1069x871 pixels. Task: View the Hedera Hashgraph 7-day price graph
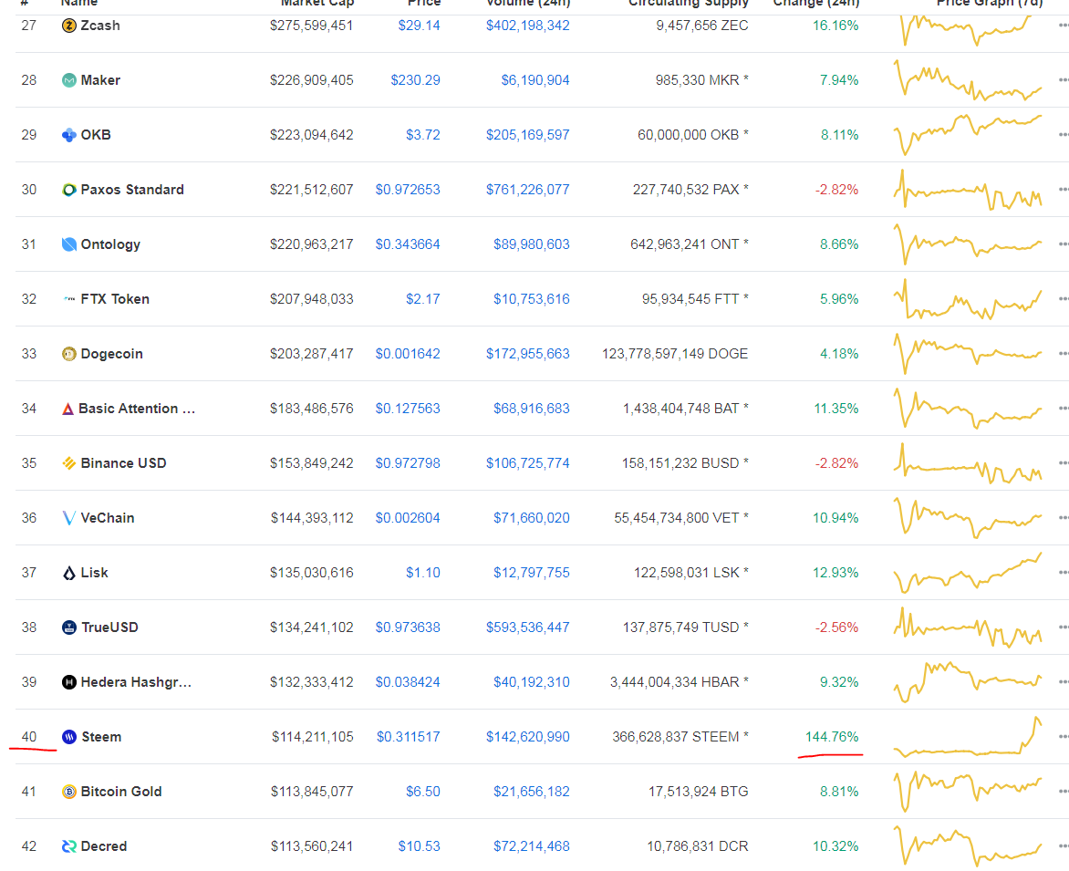pos(968,682)
